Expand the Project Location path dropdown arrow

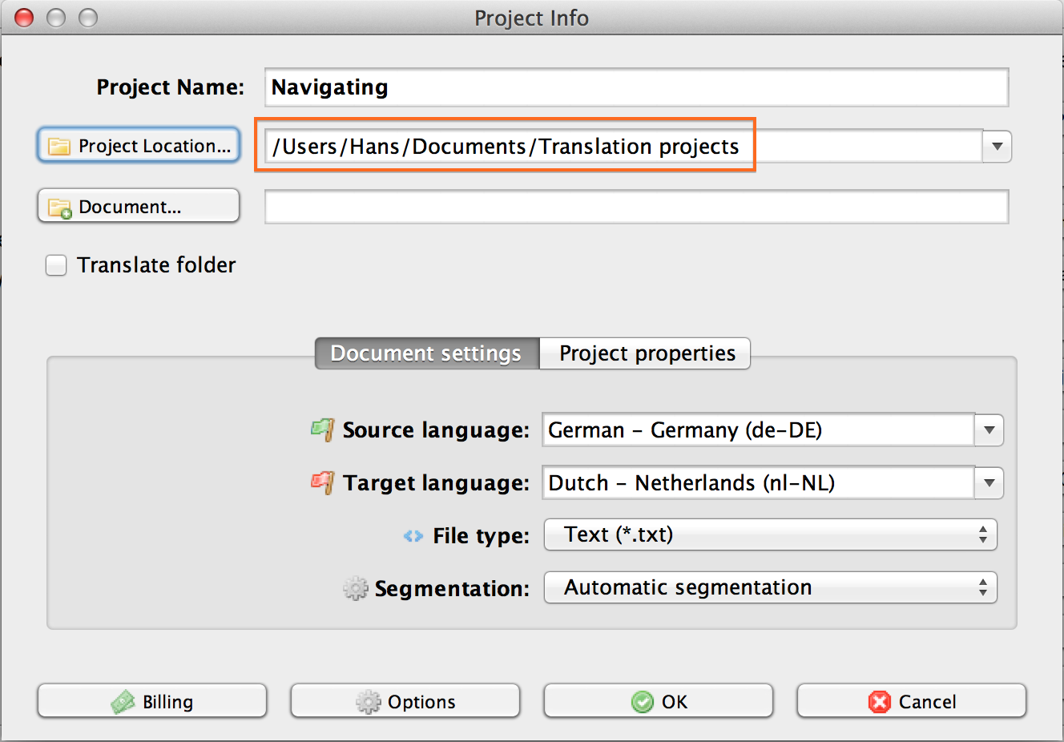pos(997,147)
